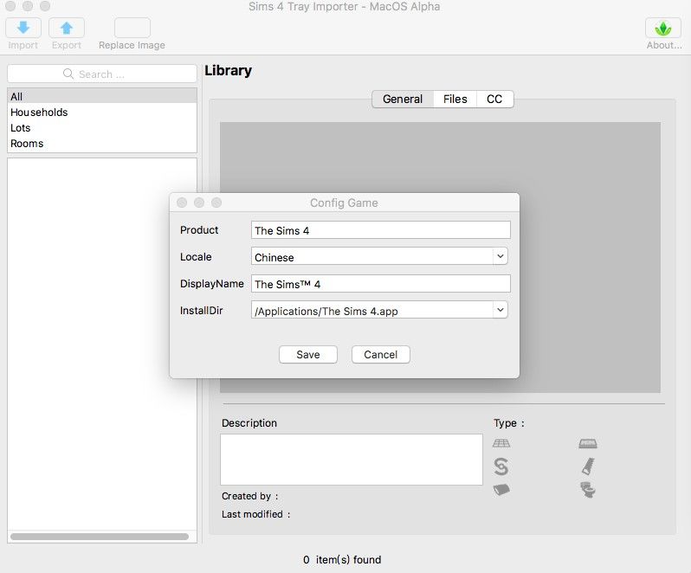This screenshot has height=573, width=691.
Task: Open the About green leaf icon
Action: 663,28
